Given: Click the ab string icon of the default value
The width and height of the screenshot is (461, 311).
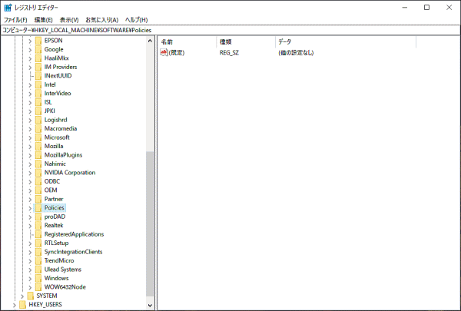Looking at the screenshot, I should [164, 53].
